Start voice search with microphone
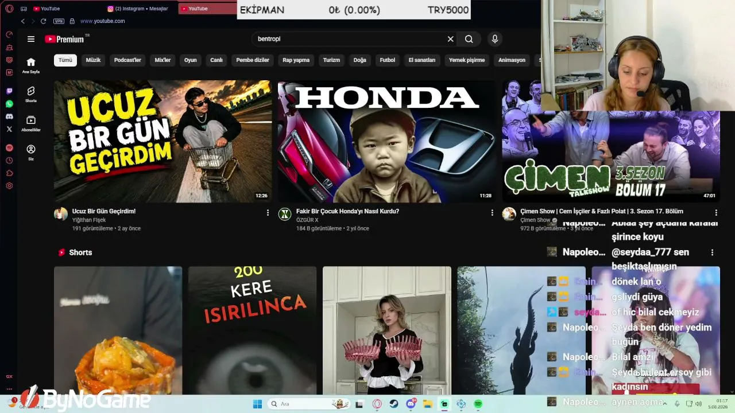This screenshot has width=735, height=413. [495, 39]
